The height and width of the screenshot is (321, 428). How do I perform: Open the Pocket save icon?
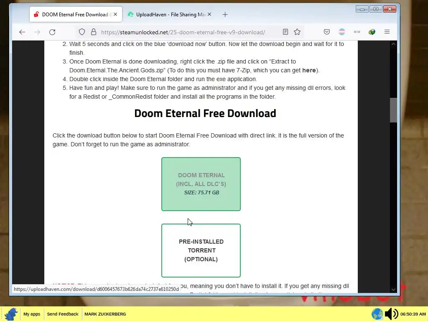[x=327, y=32]
